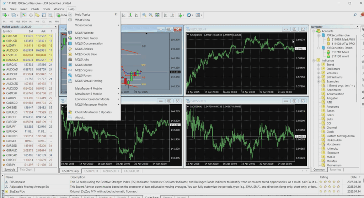
Task: Click the New Order toolbar button
Action: click(61, 15)
